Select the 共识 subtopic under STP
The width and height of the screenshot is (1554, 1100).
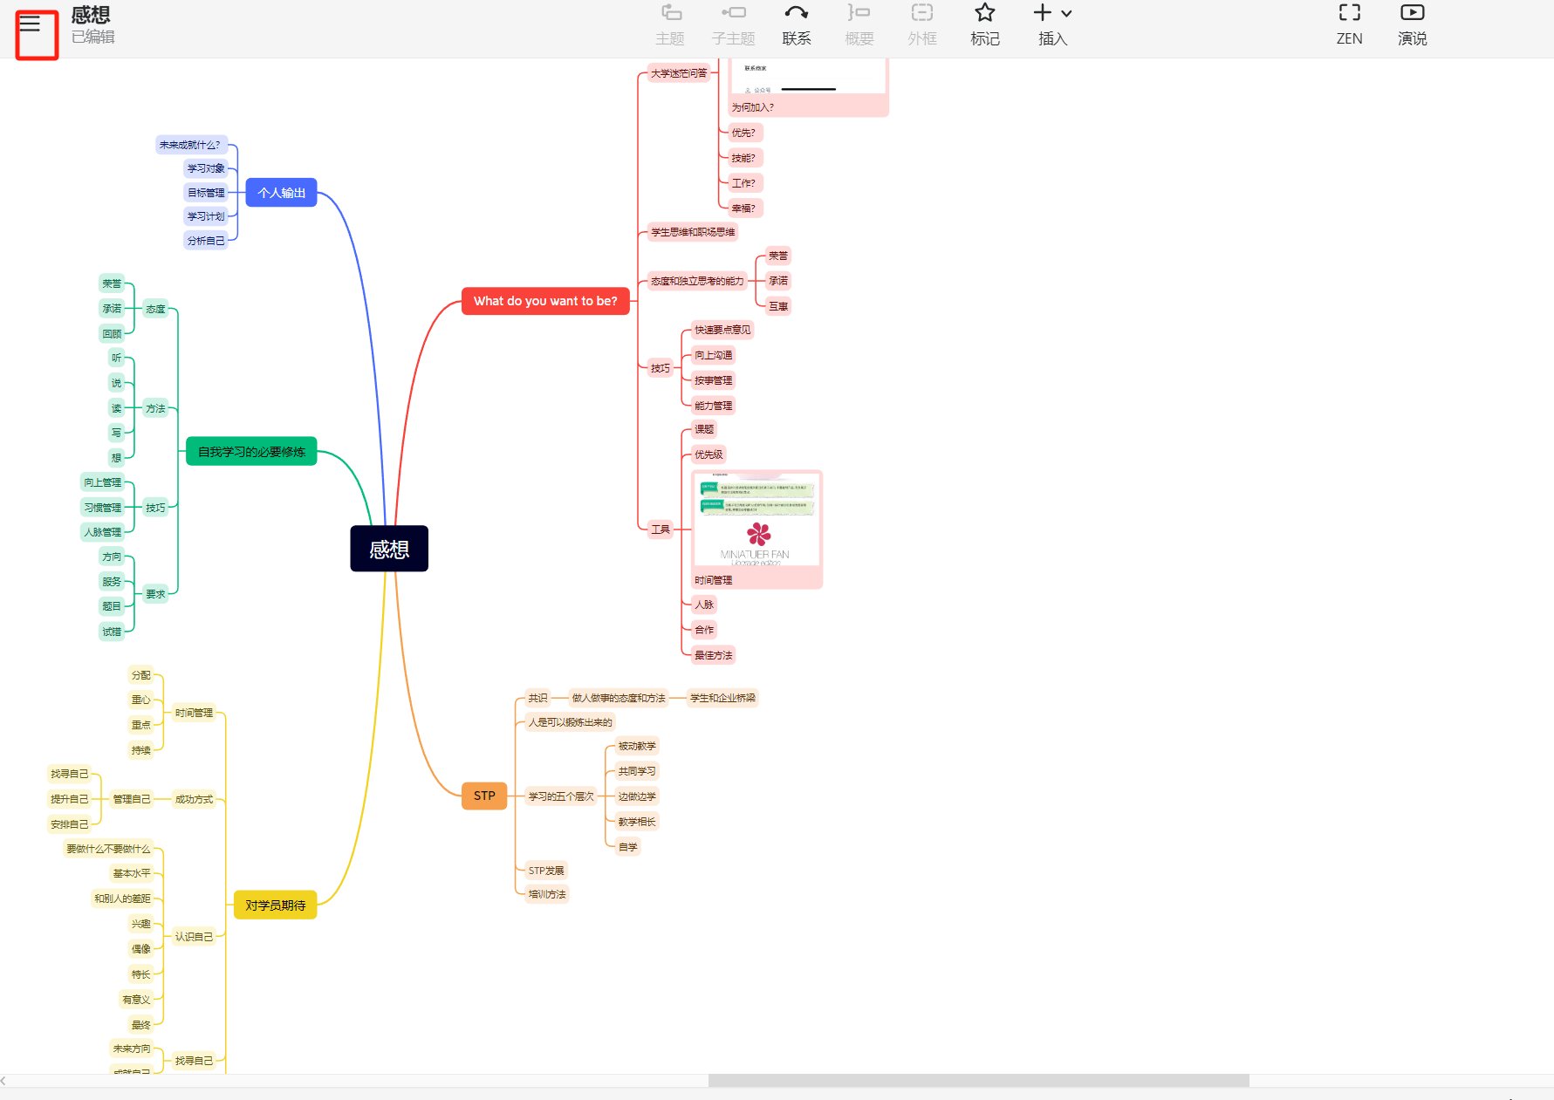tap(537, 698)
